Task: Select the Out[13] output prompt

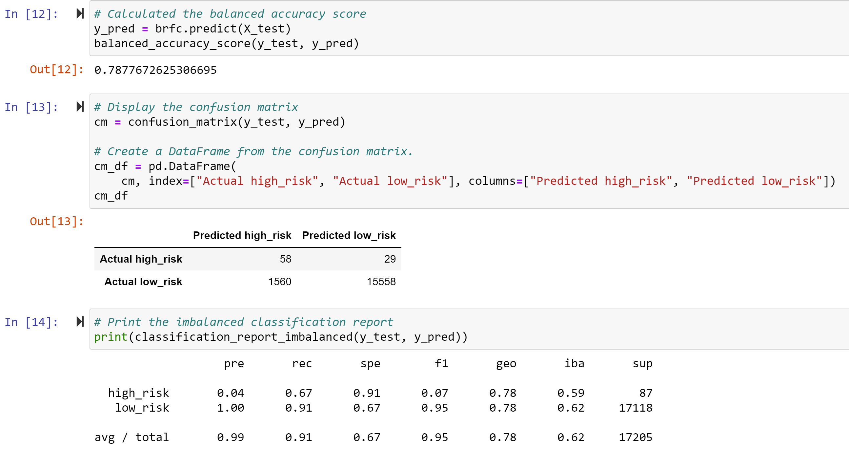Action: [x=56, y=221]
